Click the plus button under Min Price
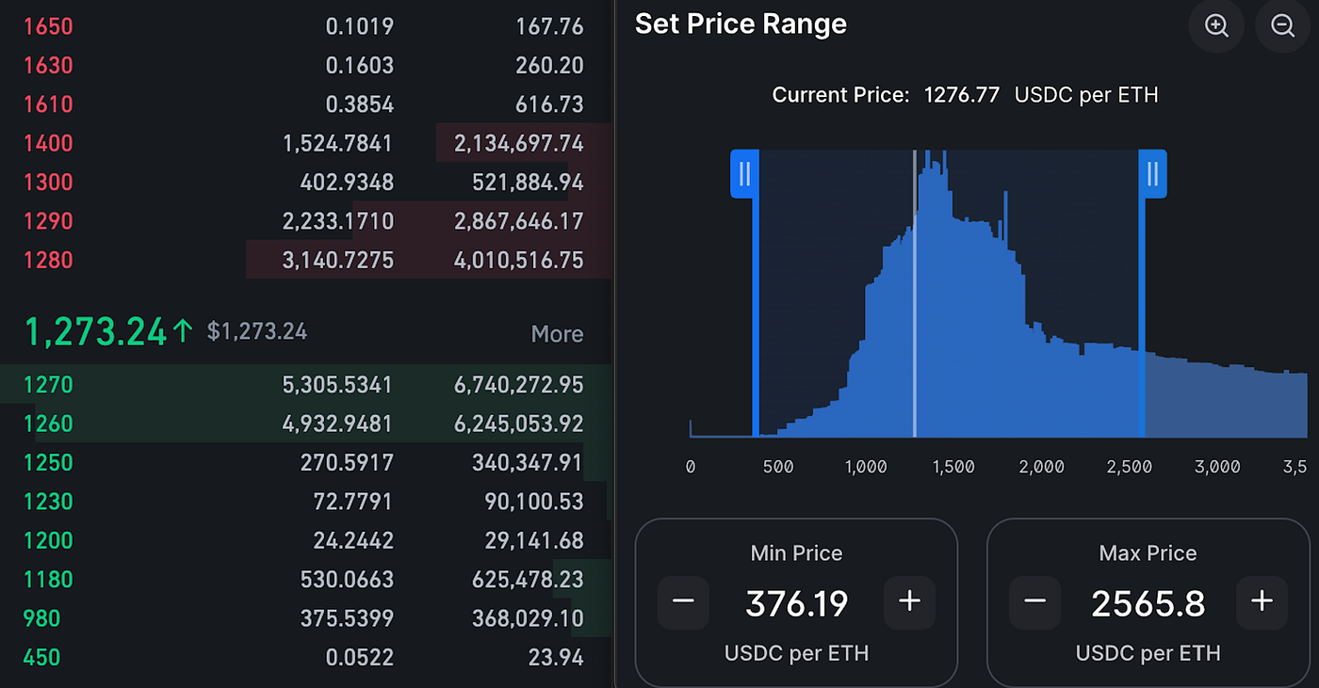1319x688 pixels. point(909,602)
